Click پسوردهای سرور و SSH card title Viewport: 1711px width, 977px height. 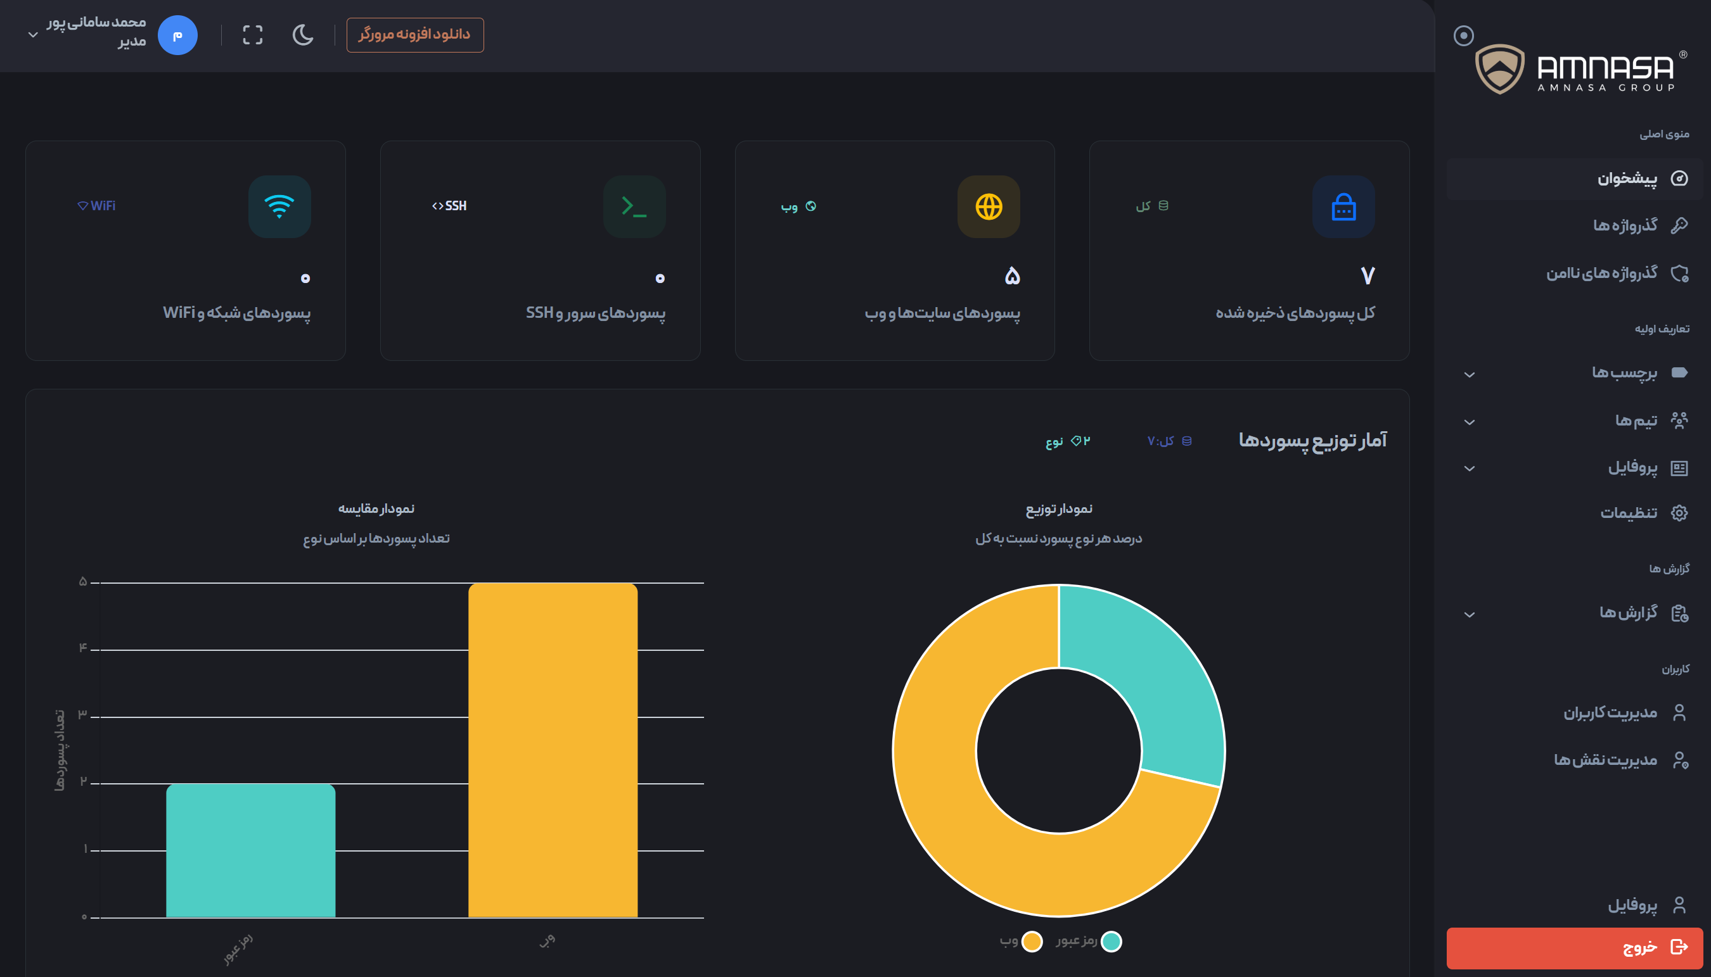[x=596, y=313]
